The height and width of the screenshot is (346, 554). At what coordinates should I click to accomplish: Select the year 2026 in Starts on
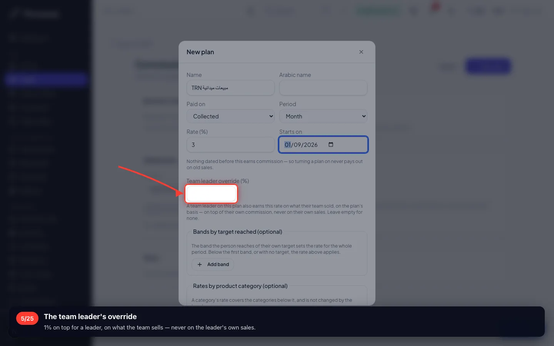pyautogui.click(x=310, y=145)
